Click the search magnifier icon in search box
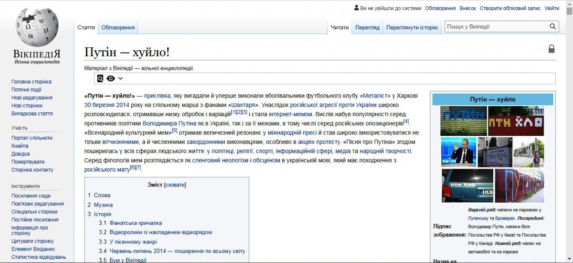 [x=553, y=27]
